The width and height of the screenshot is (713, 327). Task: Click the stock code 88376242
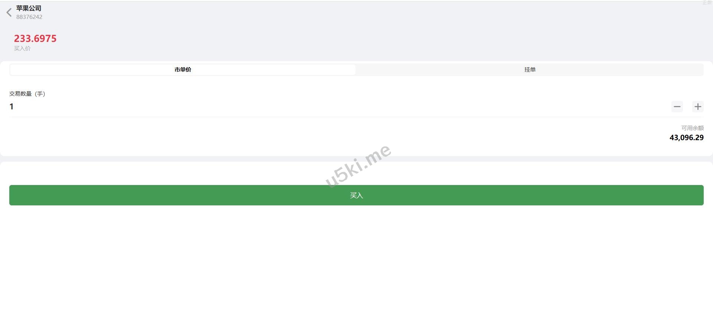pos(29,17)
